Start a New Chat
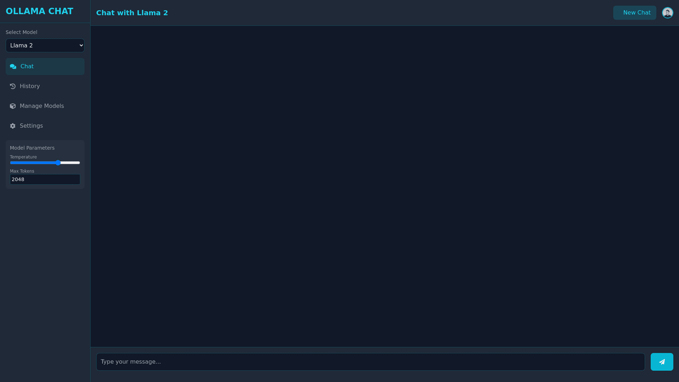 click(634, 13)
